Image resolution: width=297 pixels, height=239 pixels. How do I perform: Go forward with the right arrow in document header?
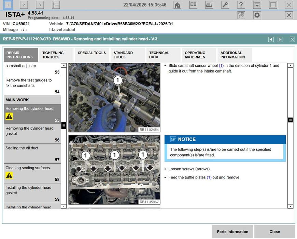pyautogui.click(x=280, y=39)
